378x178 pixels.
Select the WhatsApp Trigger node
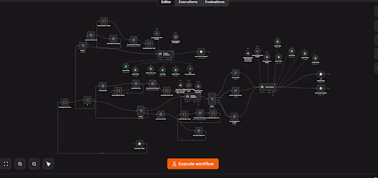139,144
